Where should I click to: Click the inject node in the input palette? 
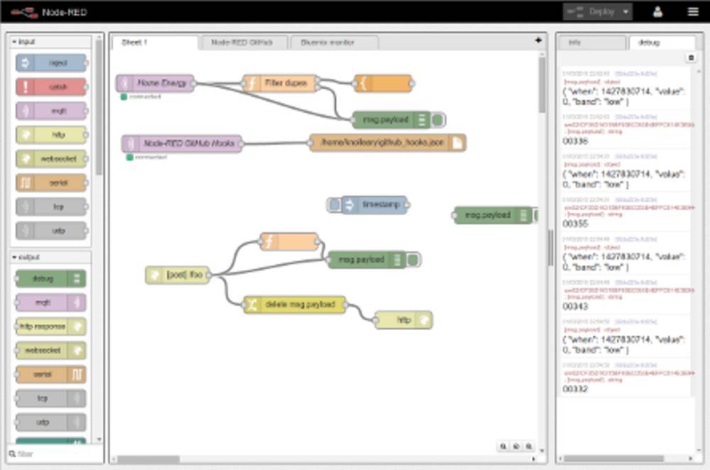[x=51, y=63]
